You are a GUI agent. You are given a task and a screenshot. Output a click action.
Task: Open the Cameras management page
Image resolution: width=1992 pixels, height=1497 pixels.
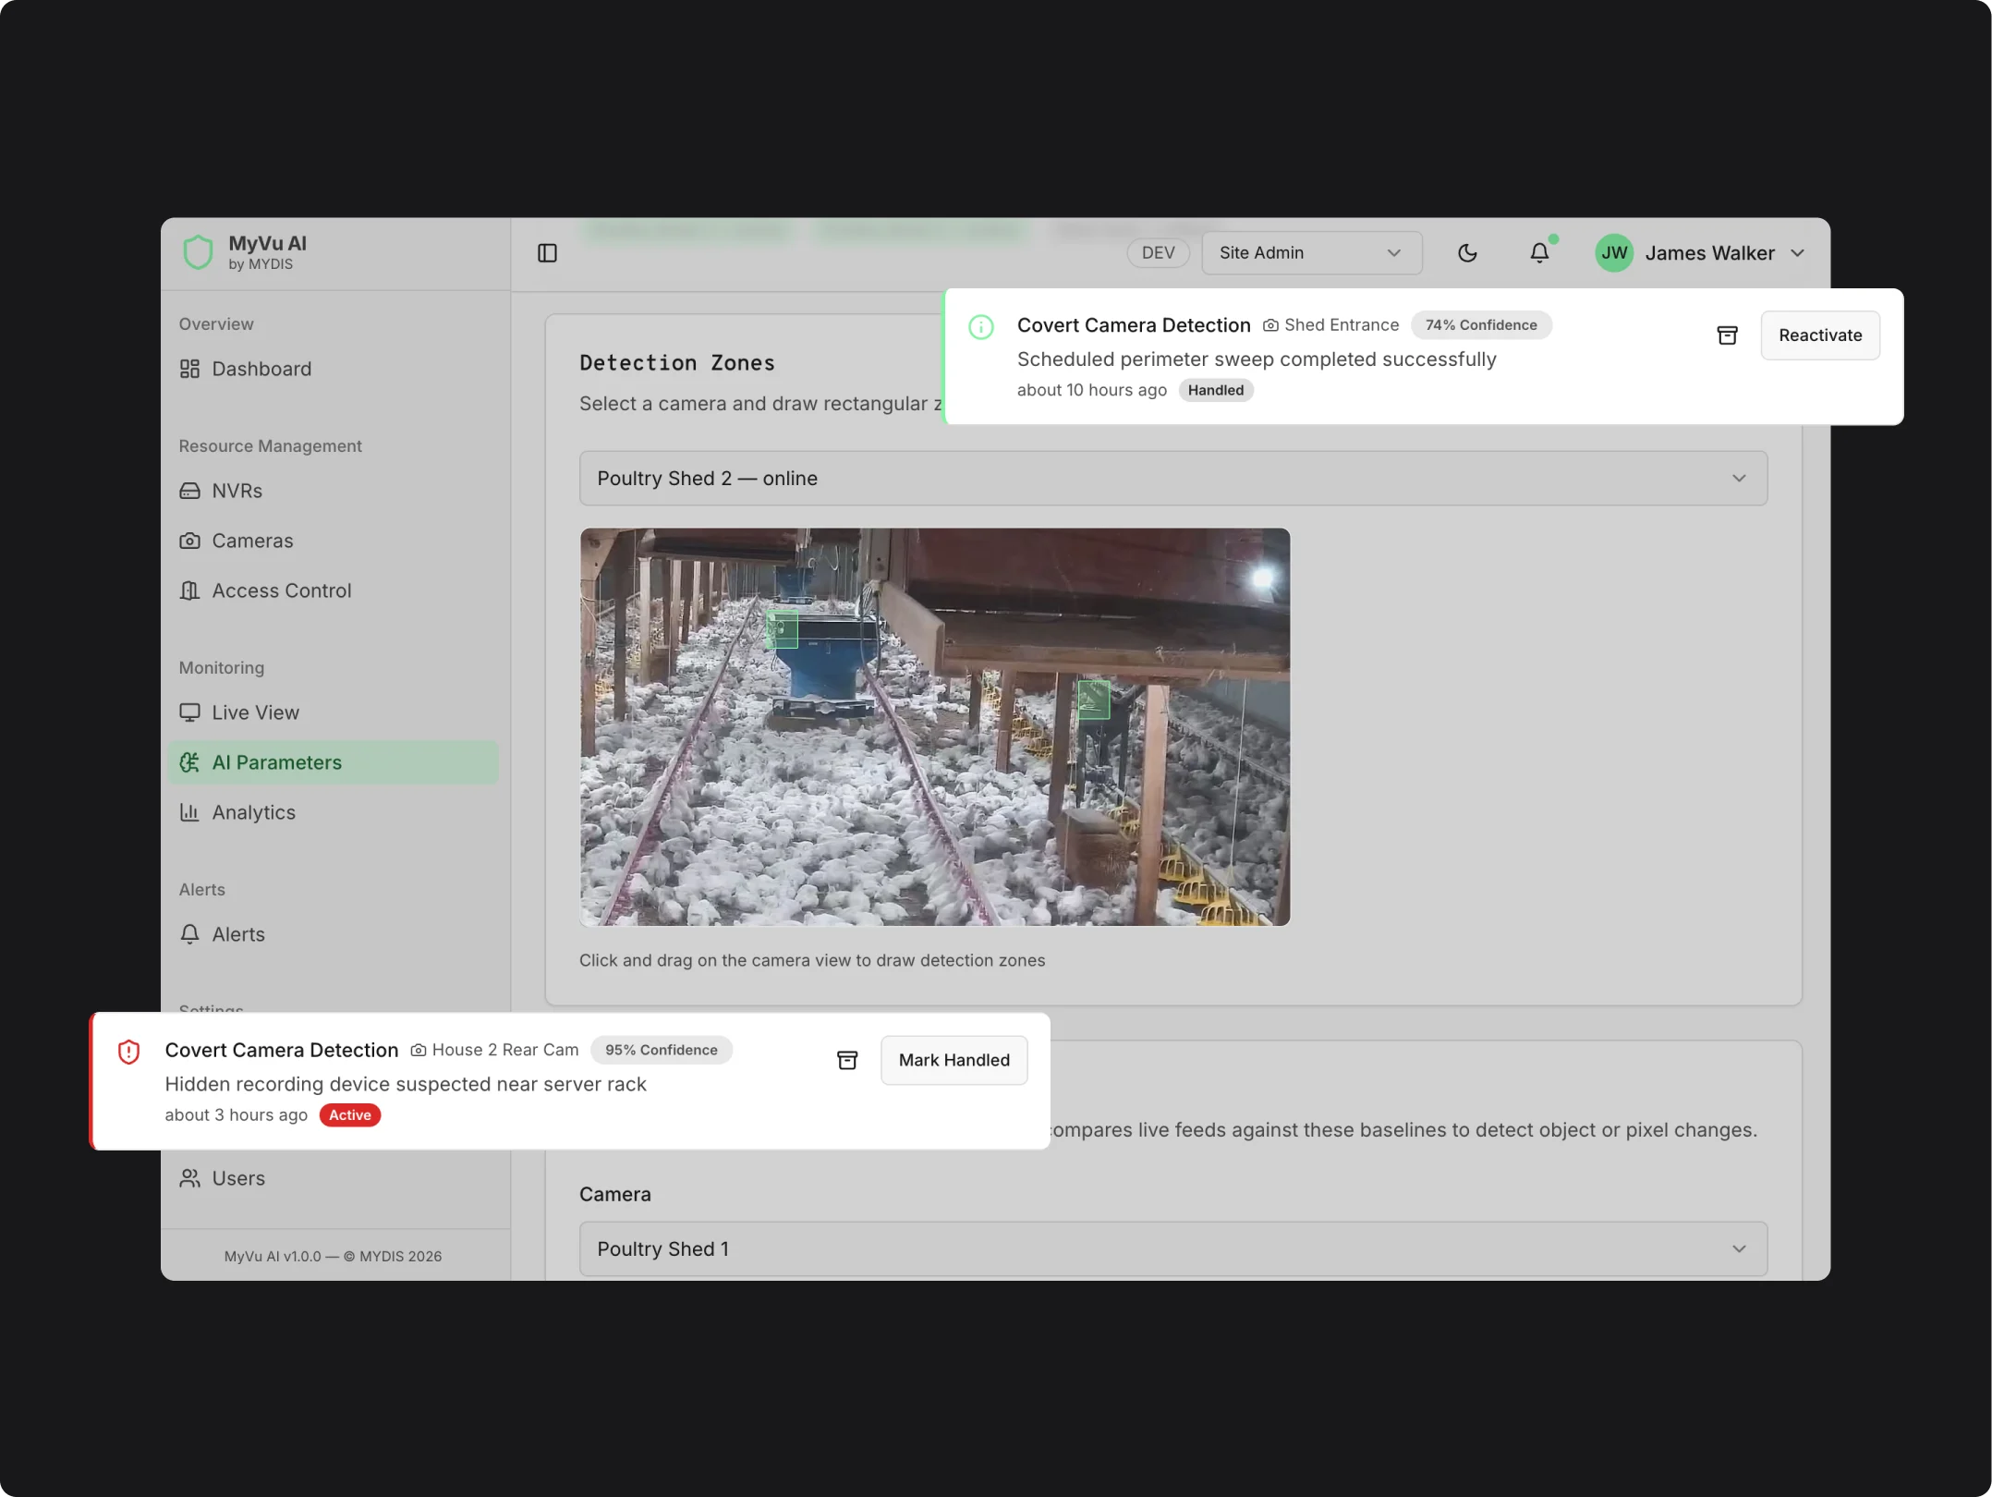coord(252,541)
